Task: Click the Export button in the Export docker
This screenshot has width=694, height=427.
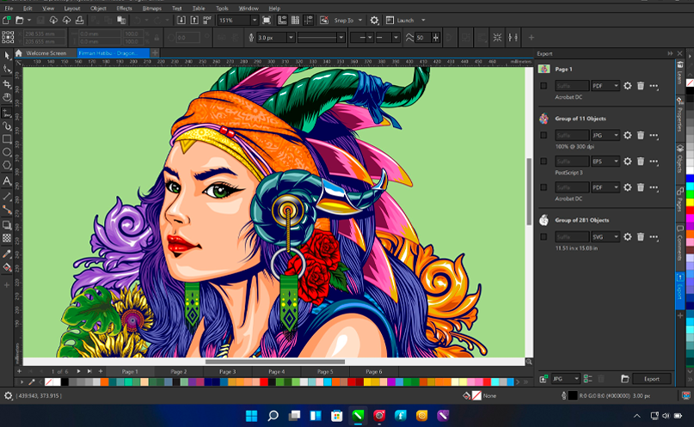Action: coord(652,379)
